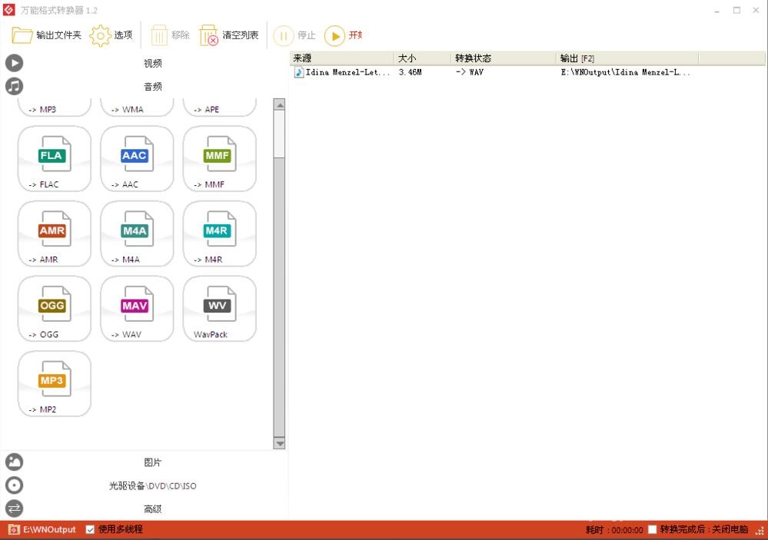Select the FLAC format icon
Image resolution: width=768 pixels, height=540 pixels.
pyautogui.click(x=54, y=158)
